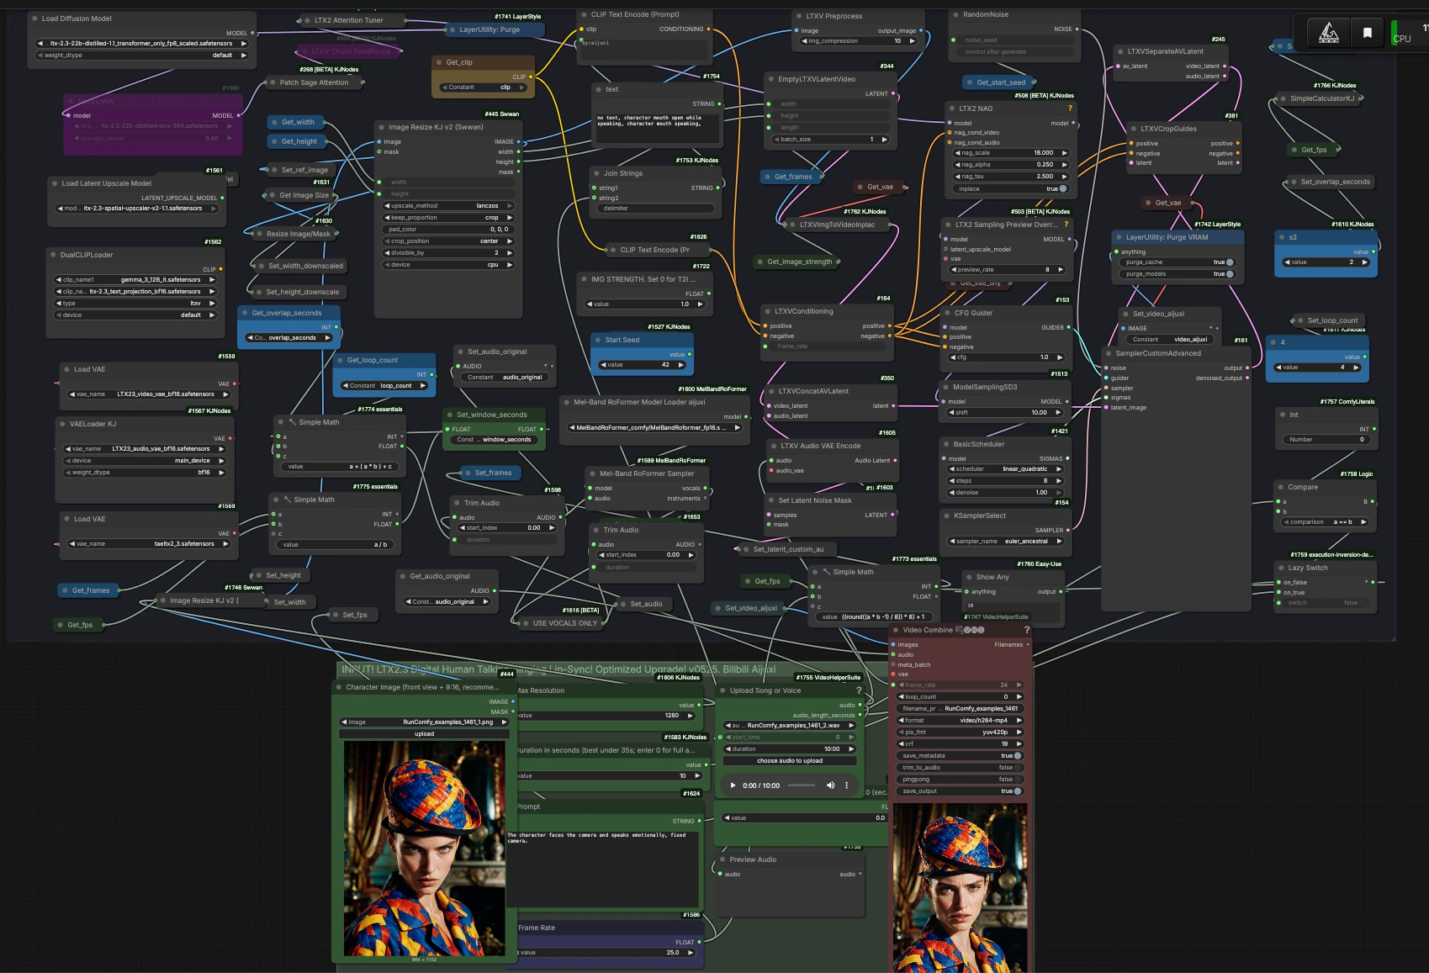Viewport: 1429px width, 973px height.
Task: Change sampler_name euler_ancestral selection
Action: (x=1006, y=542)
